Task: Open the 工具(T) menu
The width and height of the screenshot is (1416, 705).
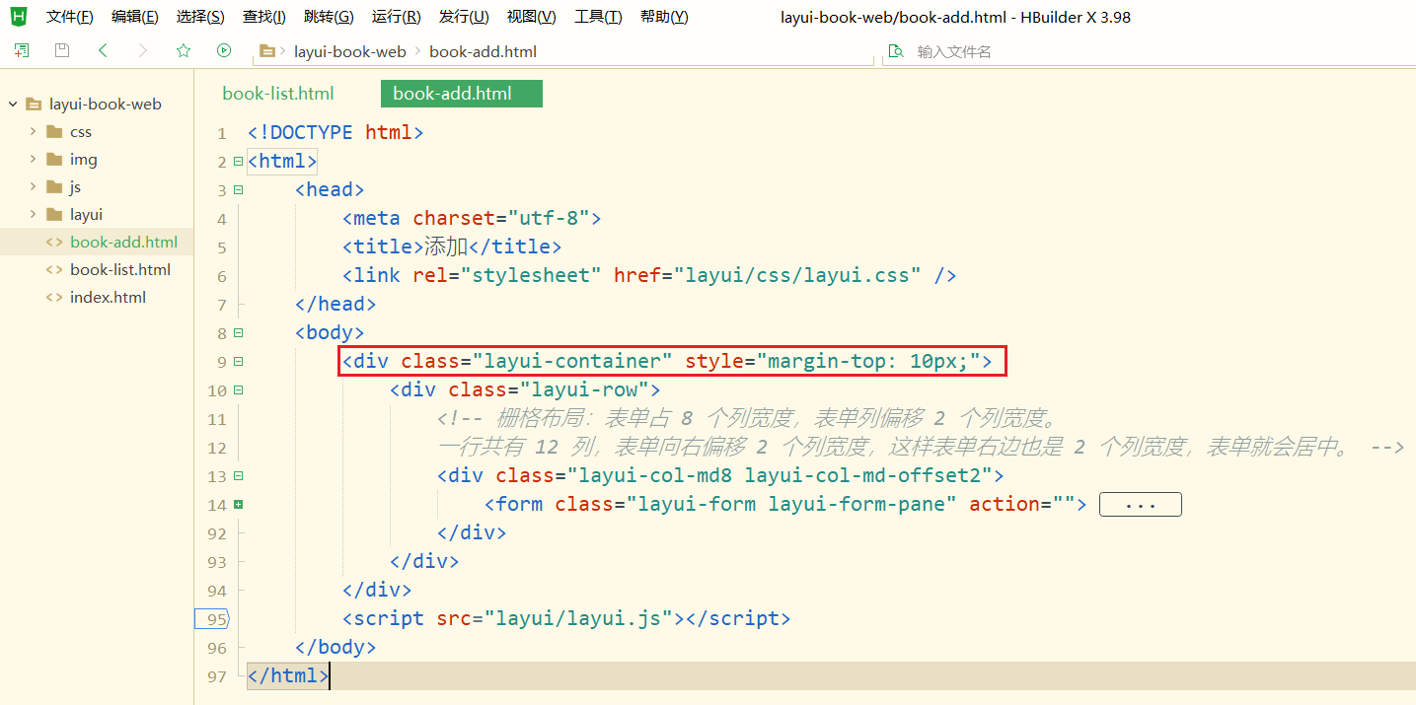Action: (598, 17)
